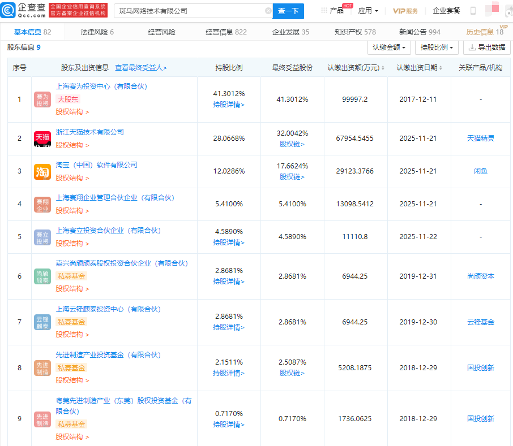Click the 赛翔企业 shareholder logo
513x446 pixels.
(42, 205)
